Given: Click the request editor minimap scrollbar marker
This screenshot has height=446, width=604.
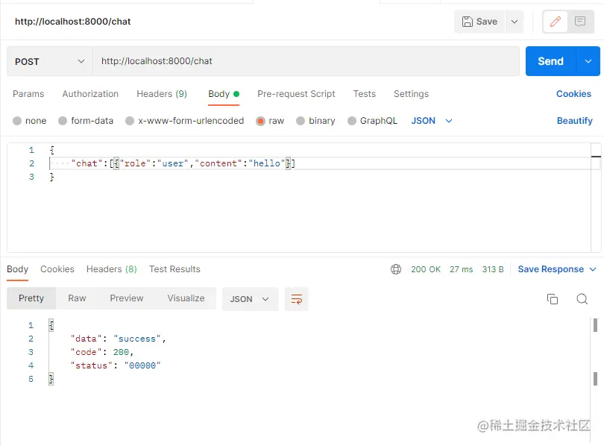Looking at the screenshot, I should click(596, 157).
